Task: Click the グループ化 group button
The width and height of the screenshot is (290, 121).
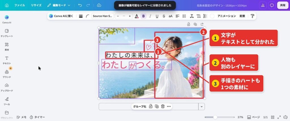Action: pyautogui.click(x=140, y=107)
